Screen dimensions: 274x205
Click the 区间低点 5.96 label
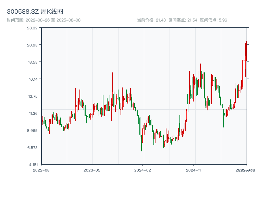point(214,20)
